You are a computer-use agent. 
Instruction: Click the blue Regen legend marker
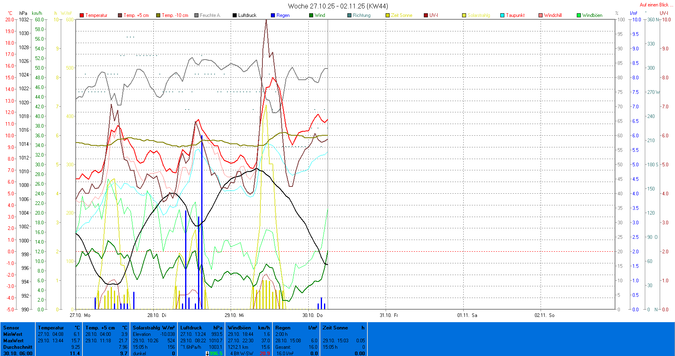pos(273,15)
